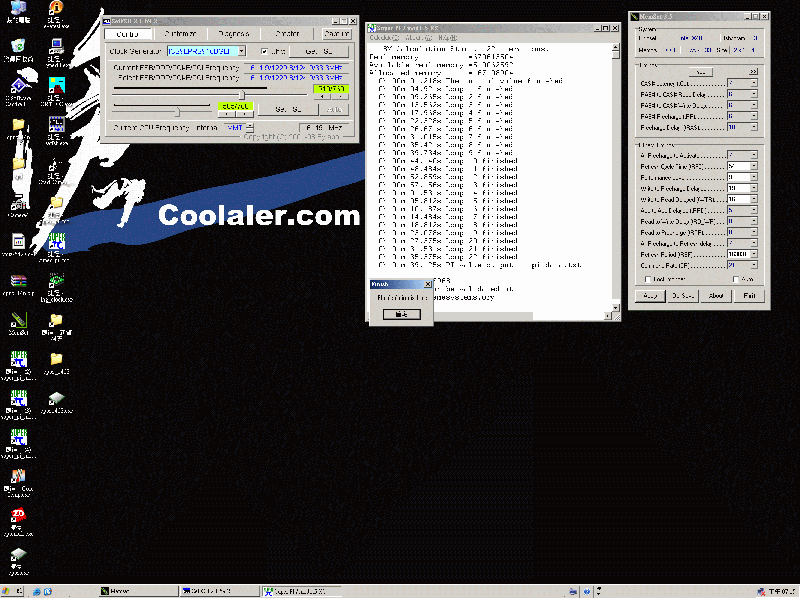Open CAS# Latency (tCL) dropdown
The height and width of the screenshot is (598, 800).
tap(754, 83)
